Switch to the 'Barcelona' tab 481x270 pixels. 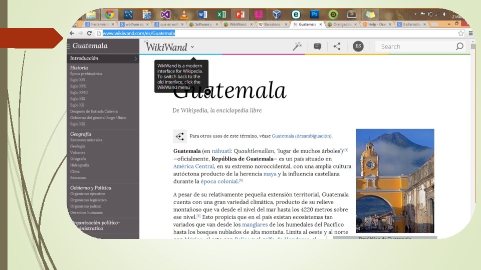273,24
